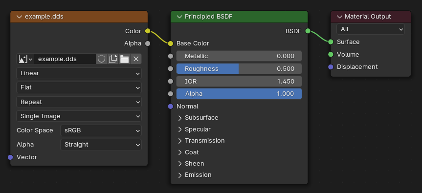The width and height of the screenshot is (422, 193).
Task: Click the green BSDF output socket
Action: tap(308, 31)
